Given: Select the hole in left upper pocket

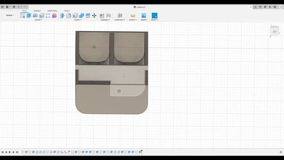Looking at the screenshot, I should [x=94, y=47].
